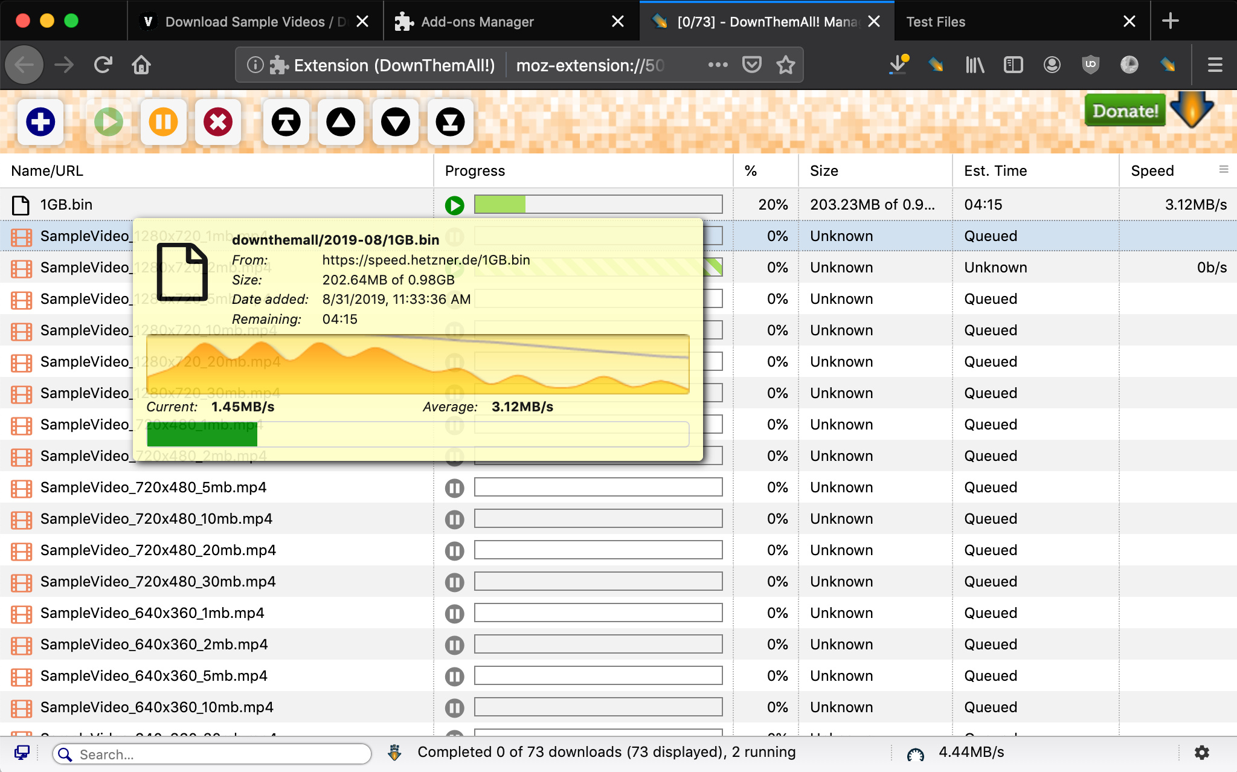Click file icon of 1GB.bin row

21,205
